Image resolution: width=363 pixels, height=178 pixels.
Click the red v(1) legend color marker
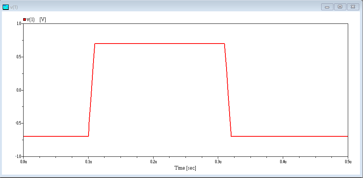tap(25, 20)
